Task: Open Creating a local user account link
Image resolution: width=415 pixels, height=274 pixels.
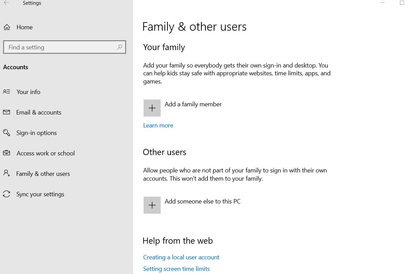Action: click(181, 257)
